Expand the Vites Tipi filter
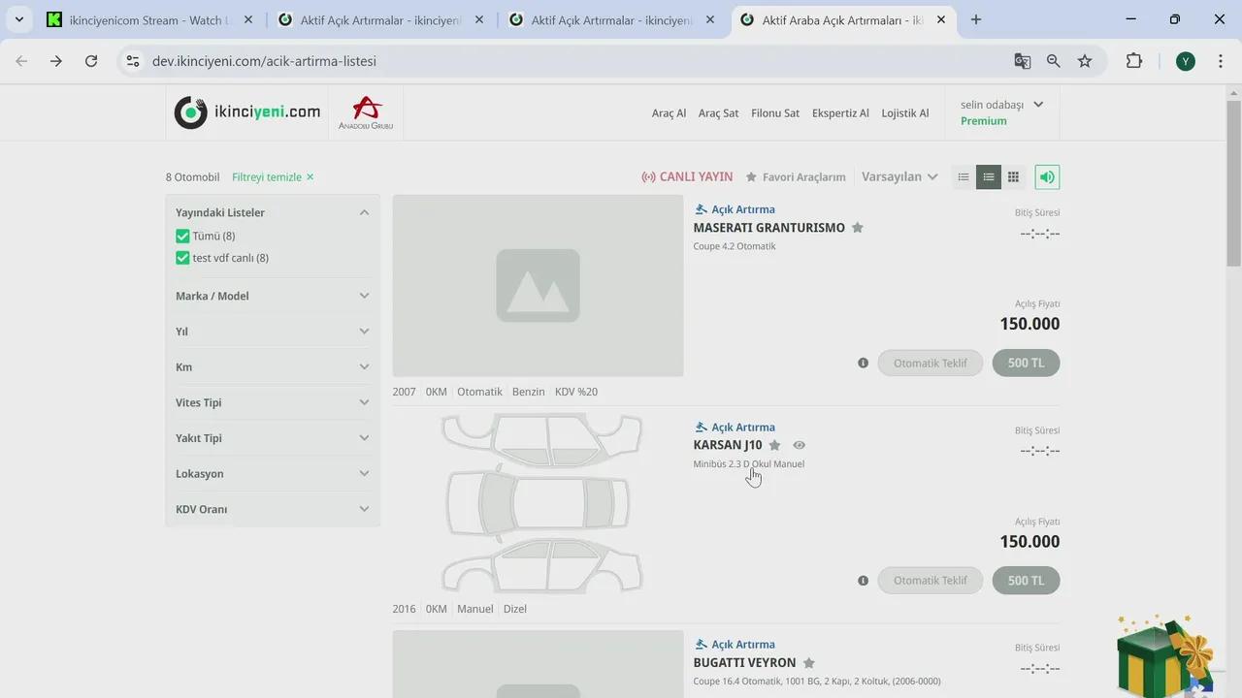 364,402
